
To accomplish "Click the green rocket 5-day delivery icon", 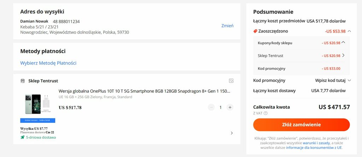I will (23, 137).
